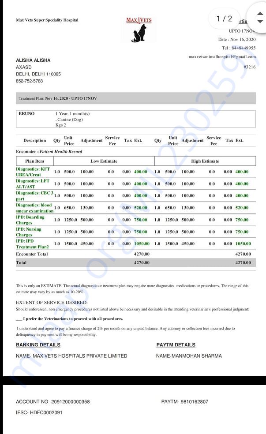Click the address DELHI, DELHI 110065
The width and height of the screenshot is (266, 434).
pyautogui.click(x=38, y=74)
